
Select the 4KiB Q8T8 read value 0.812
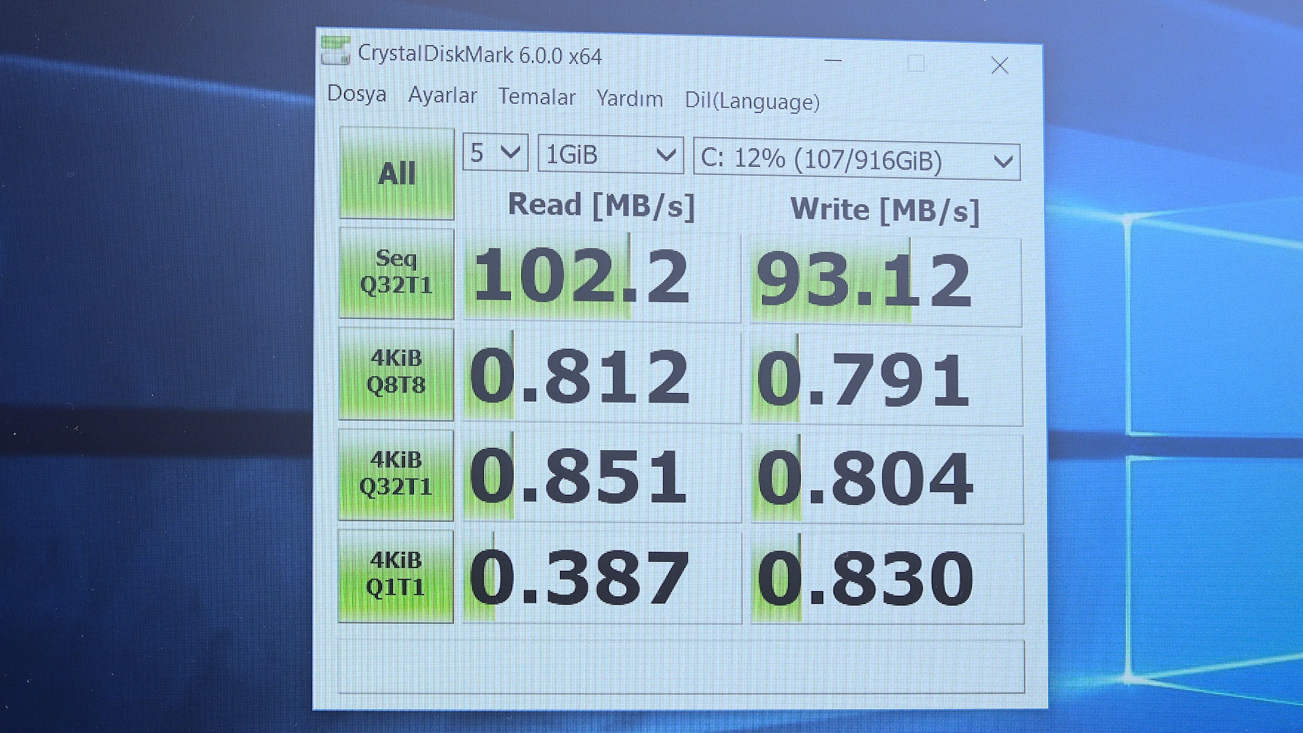[x=601, y=377]
